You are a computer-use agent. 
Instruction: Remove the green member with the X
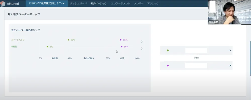(230, 50)
